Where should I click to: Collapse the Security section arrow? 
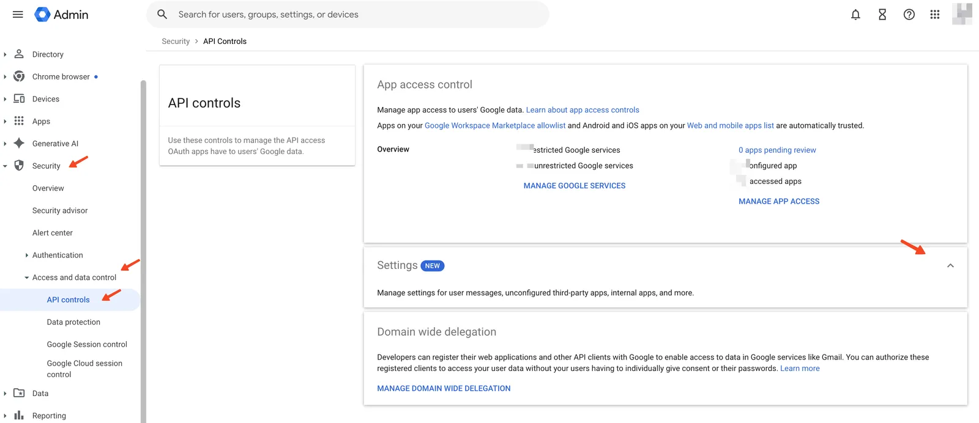[5, 166]
